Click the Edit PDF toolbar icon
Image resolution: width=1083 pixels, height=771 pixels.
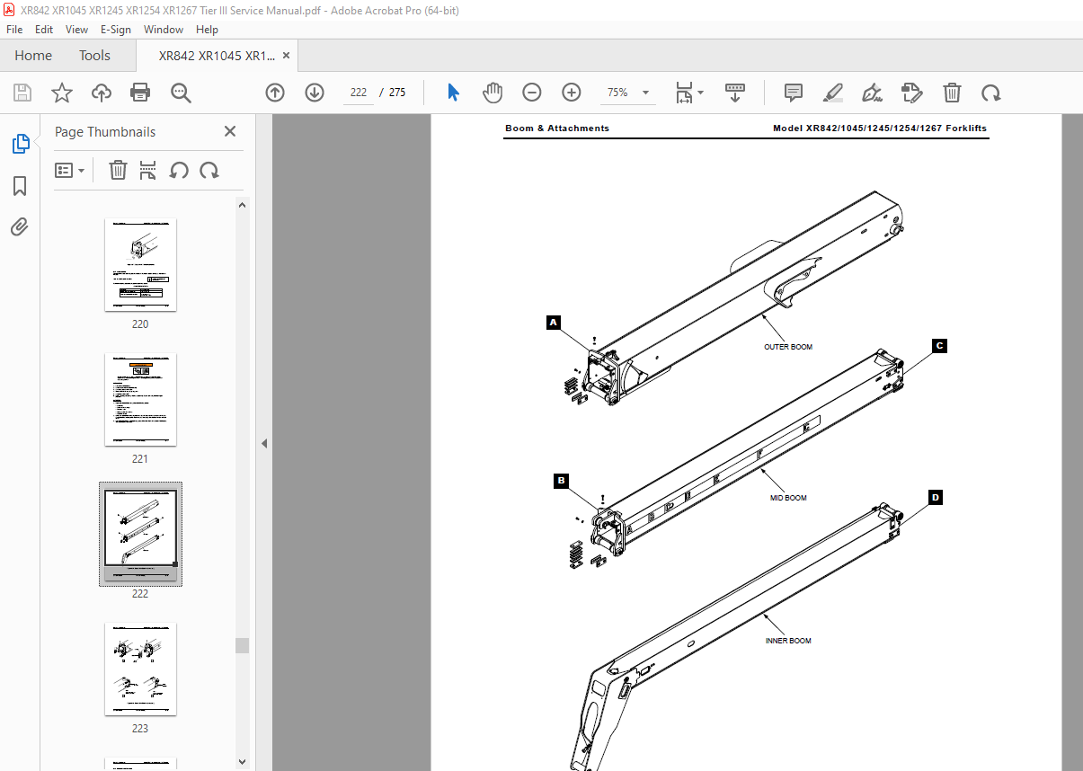click(912, 93)
